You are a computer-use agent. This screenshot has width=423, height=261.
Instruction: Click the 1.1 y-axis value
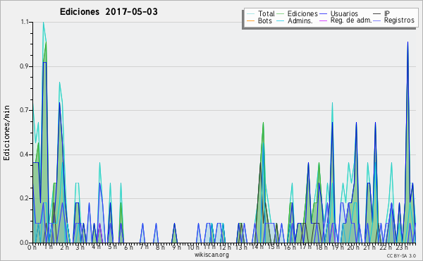point(25,22)
